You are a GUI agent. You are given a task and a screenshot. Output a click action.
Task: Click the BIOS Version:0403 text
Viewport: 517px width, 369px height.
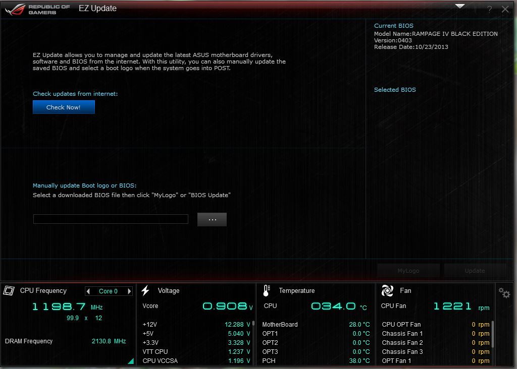click(x=393, y=40)
